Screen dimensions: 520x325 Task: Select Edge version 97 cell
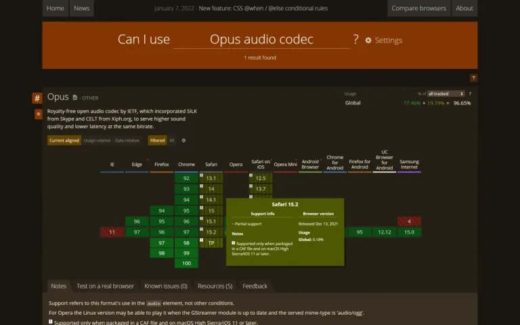click(x=137, y=232)
